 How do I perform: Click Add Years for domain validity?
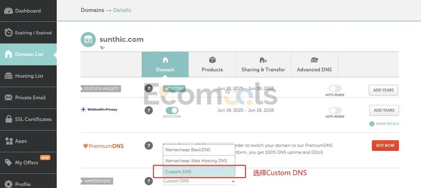click(x=383, y=90)
